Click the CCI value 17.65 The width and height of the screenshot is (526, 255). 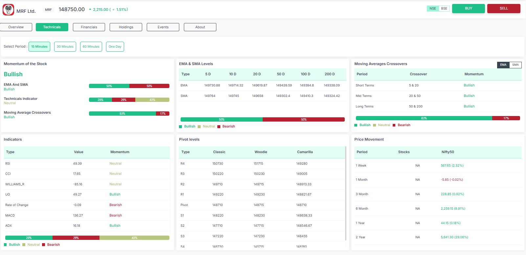(x=77, y=174)
